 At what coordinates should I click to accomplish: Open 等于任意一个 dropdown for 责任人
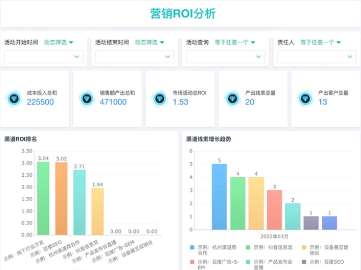point(320,42)
